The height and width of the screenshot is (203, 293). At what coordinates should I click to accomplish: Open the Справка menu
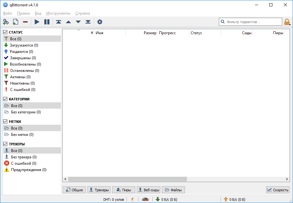click(83, 13)
